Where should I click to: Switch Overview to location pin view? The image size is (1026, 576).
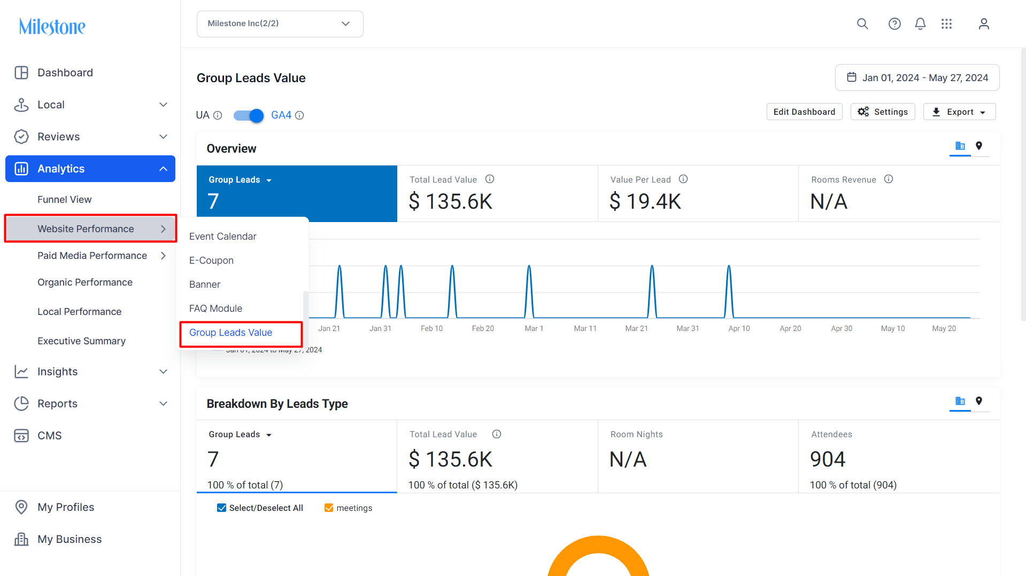tap(979, 146)
